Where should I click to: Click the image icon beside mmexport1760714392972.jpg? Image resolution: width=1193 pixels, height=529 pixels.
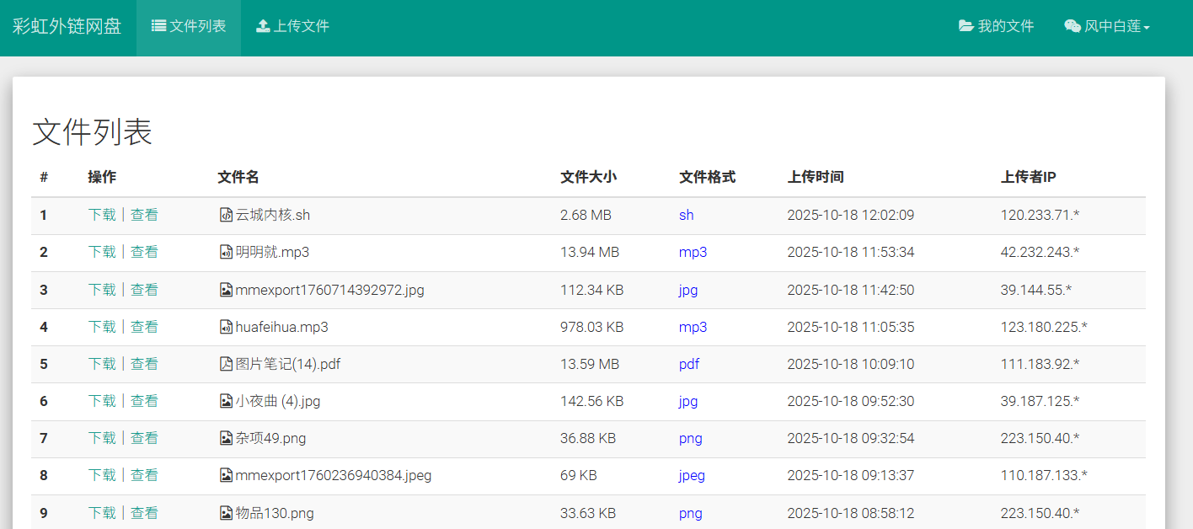[226, 290]
